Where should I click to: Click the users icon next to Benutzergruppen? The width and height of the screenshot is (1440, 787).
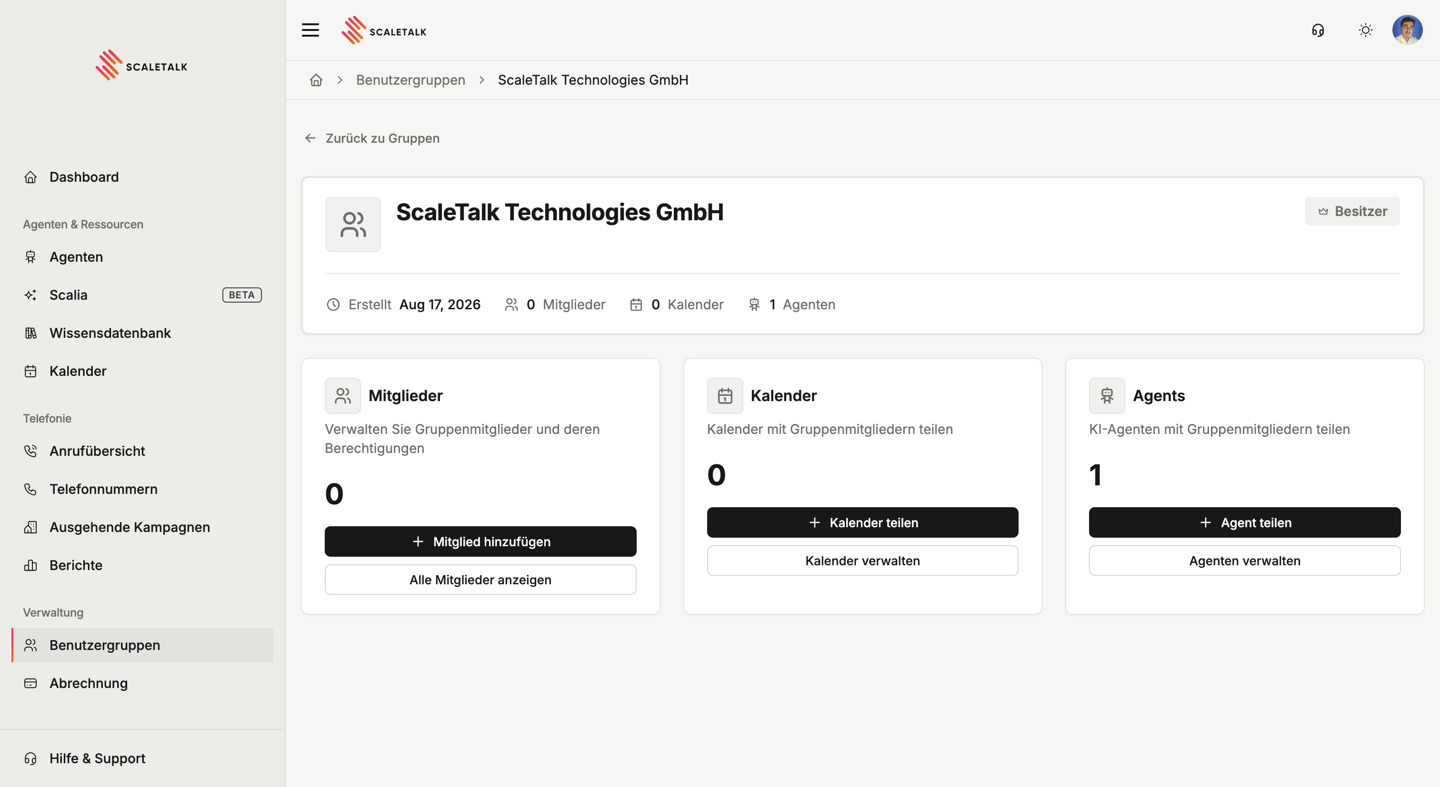pyautogui.click(x=31, y=645)
